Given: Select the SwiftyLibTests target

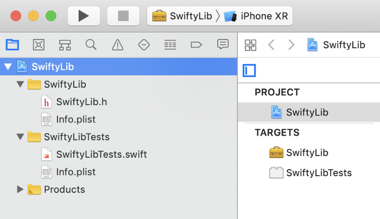Looking at the screenshot, I should point(319,173).
